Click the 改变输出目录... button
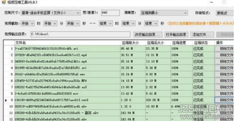The height and width of the screenshot is (121, 234). [x=148, y=35]
